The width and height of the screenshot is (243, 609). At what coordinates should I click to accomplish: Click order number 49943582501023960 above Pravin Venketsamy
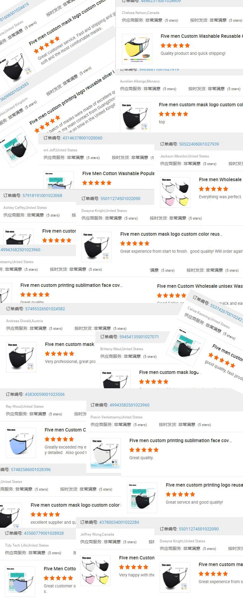pos(129,405)
